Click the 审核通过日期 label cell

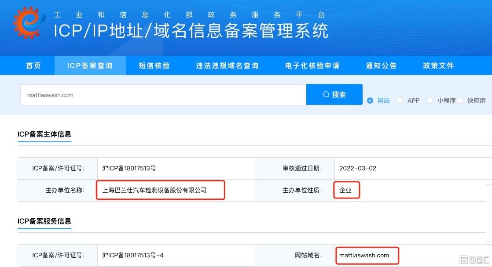tap(295, 168)
